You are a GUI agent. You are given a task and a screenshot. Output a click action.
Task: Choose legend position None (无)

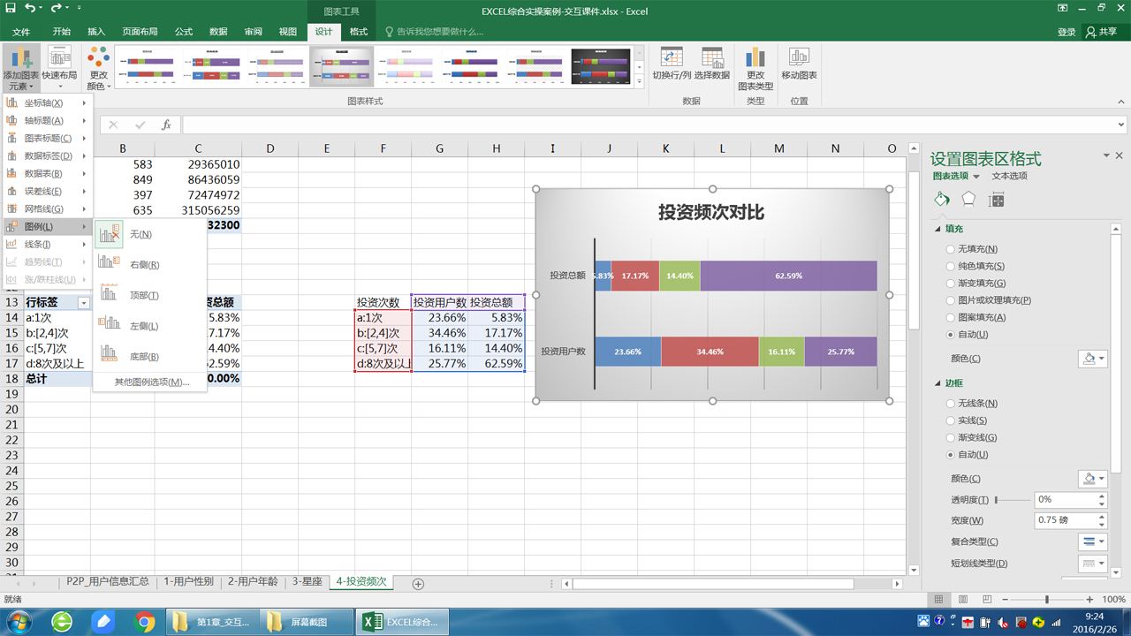(x=149, y=234)
